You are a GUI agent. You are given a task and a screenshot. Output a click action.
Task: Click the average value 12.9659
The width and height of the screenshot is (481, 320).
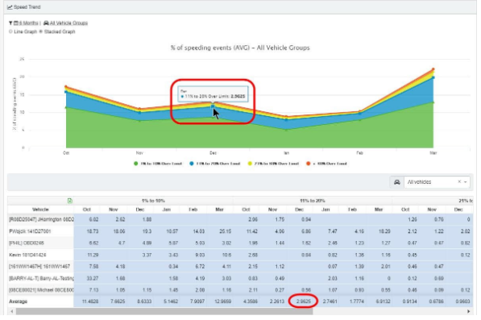222,301
